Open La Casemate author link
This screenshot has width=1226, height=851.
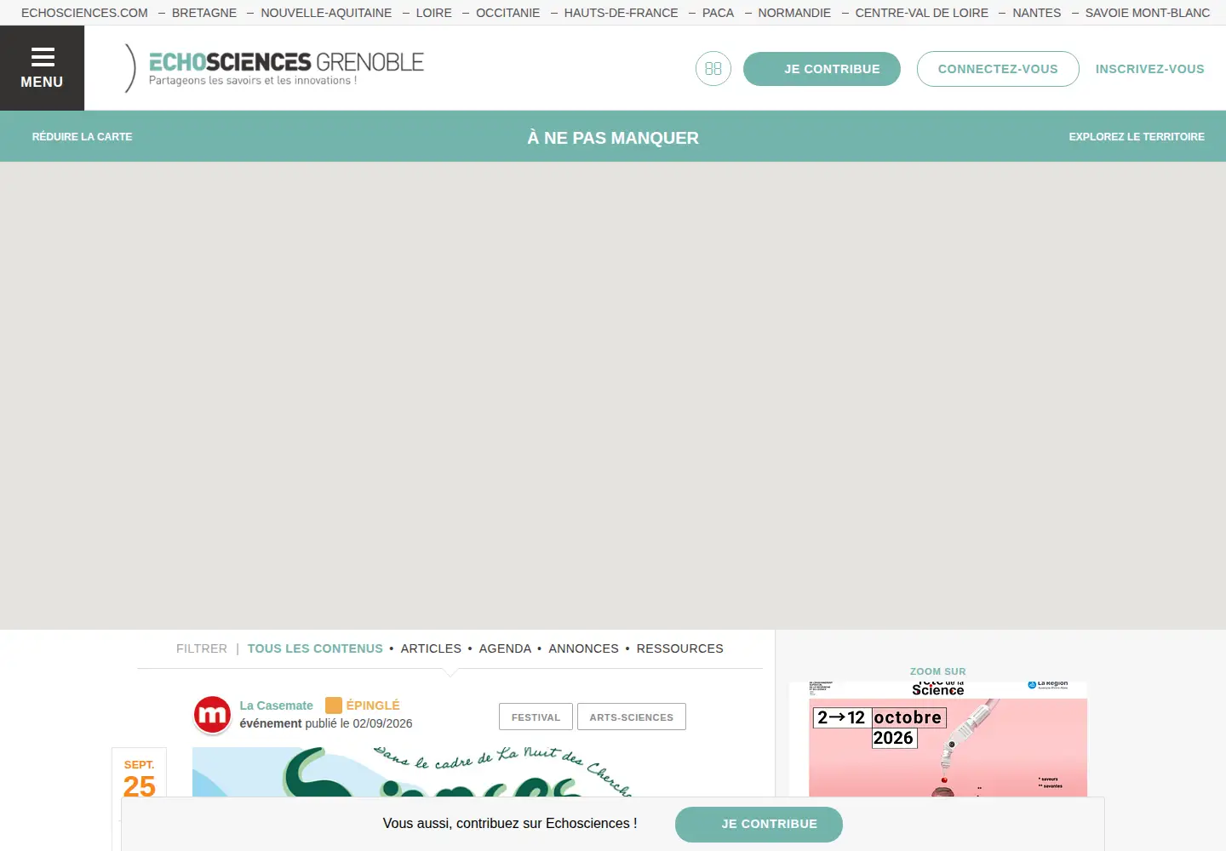(x=276, y=705)
